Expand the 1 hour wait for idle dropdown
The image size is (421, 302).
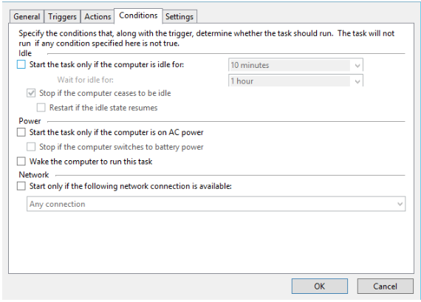(x=295, y=80)
